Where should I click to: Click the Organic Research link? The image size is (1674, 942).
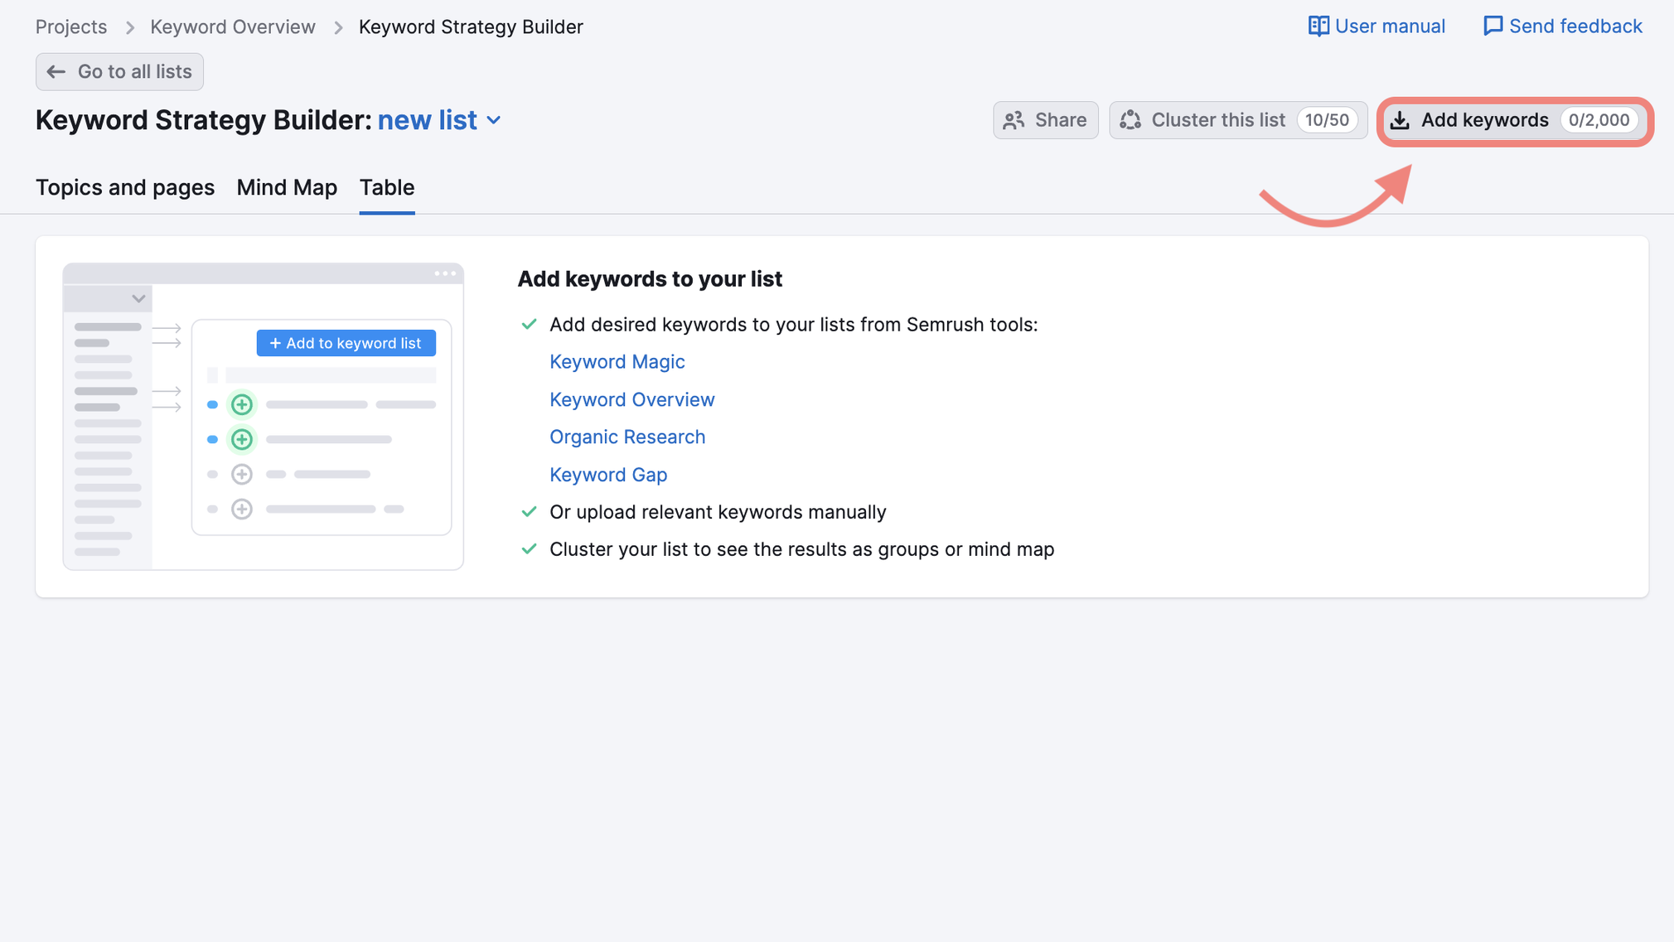point(628,436)
